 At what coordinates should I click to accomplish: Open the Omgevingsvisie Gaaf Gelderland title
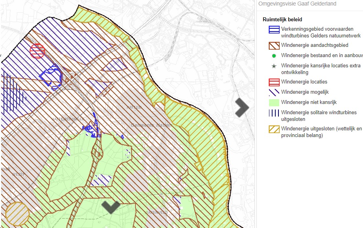297,4
